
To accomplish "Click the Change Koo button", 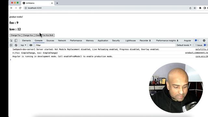I will 28,35.
